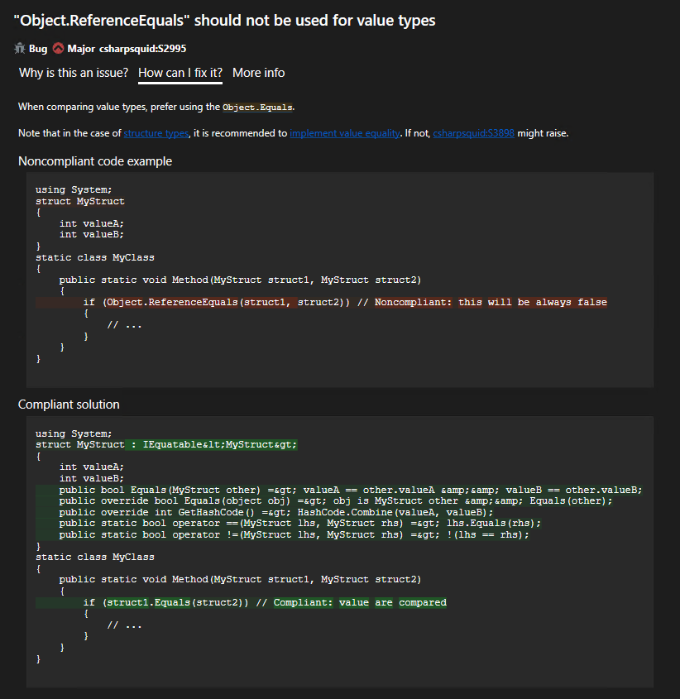Click the rule title about Object.ReferenceEquals
Screen dimensions: 680x699
(225, 21)
